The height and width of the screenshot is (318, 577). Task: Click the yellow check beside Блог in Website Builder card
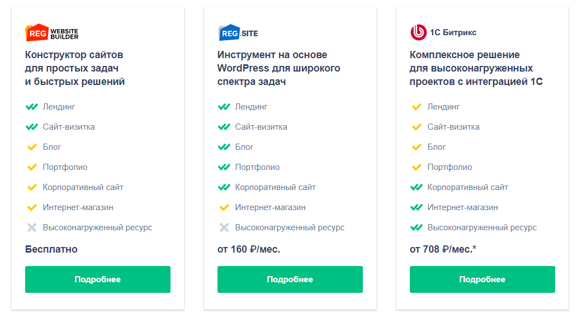(32, 147)
